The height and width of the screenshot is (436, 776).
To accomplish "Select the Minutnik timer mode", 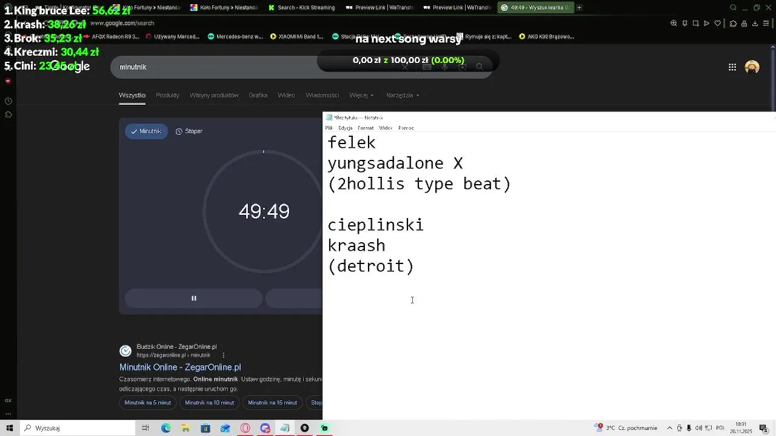I will point(146,131).
